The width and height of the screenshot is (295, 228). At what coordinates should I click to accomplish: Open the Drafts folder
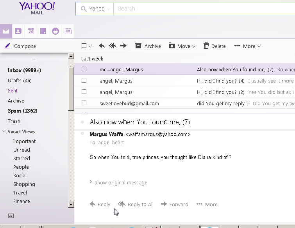(x=20, y=81)
